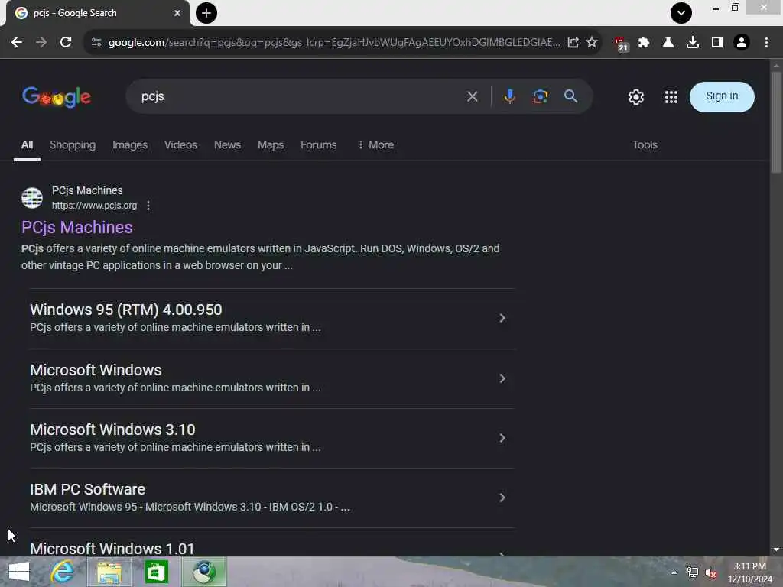Click the pcjs.org site favicon
783x587 pixels.
(x=32, y=198)
